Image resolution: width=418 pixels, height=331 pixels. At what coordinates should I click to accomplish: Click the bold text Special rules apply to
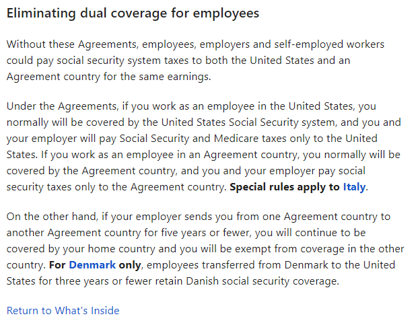(x=285, y=187)
